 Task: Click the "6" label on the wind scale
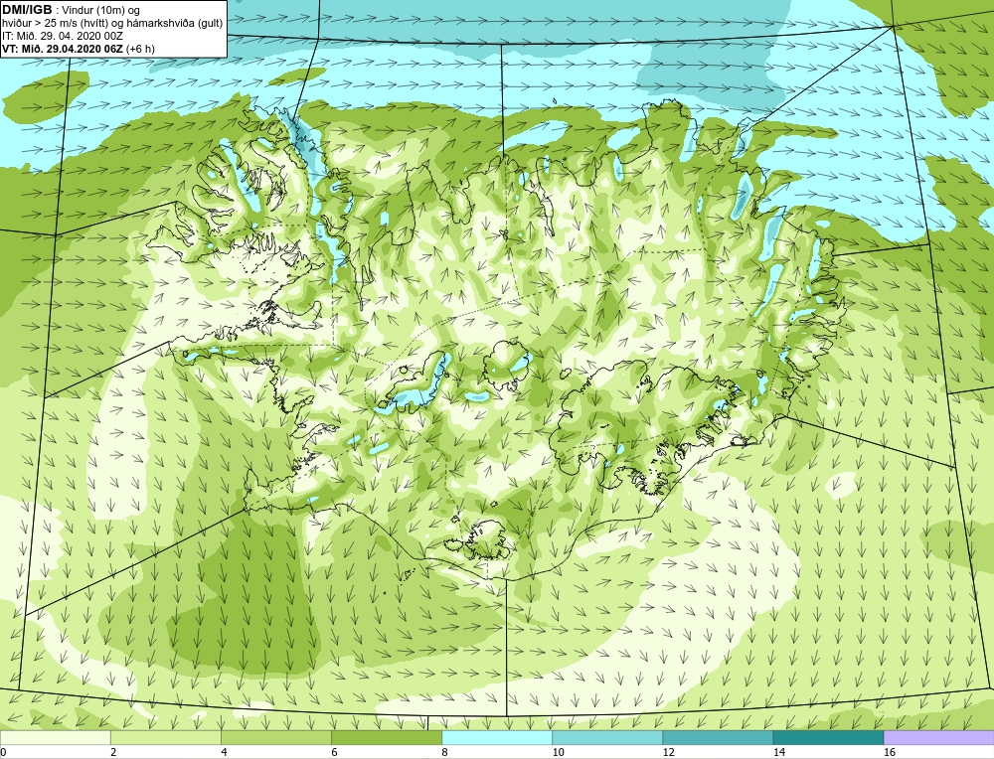tap(334, 752)
